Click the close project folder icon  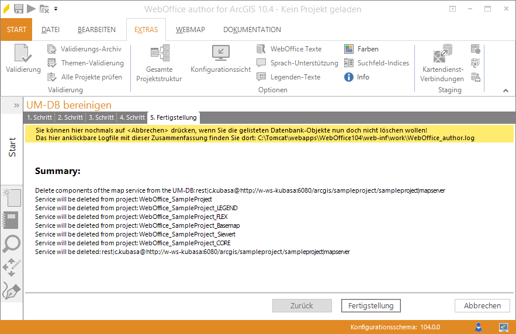tap(44, 9)
